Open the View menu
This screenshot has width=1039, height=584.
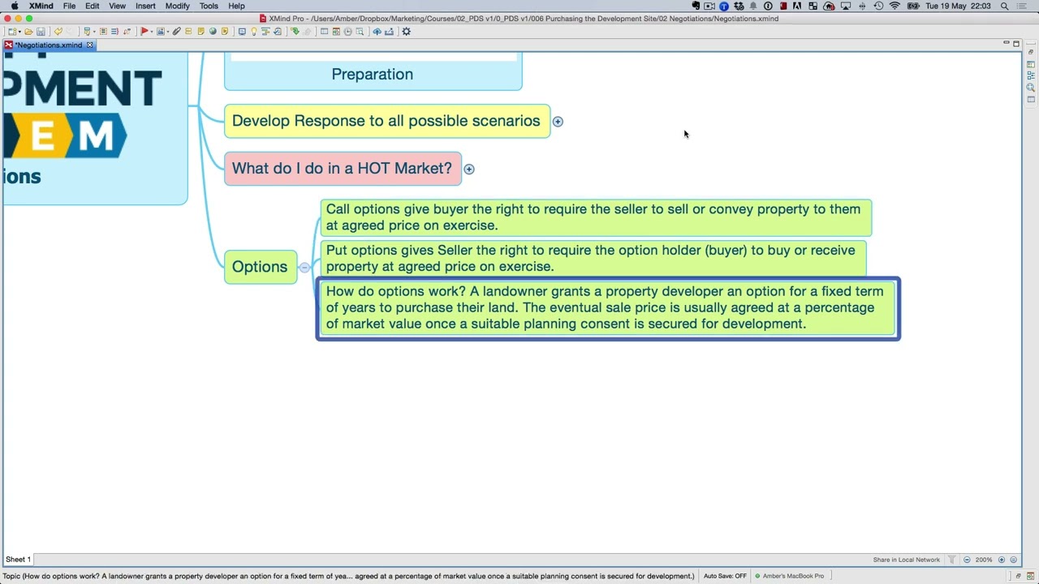[x=117, y=6]
